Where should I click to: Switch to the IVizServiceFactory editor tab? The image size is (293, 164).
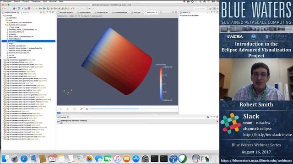pyautogui.click(x=84, y=12)
